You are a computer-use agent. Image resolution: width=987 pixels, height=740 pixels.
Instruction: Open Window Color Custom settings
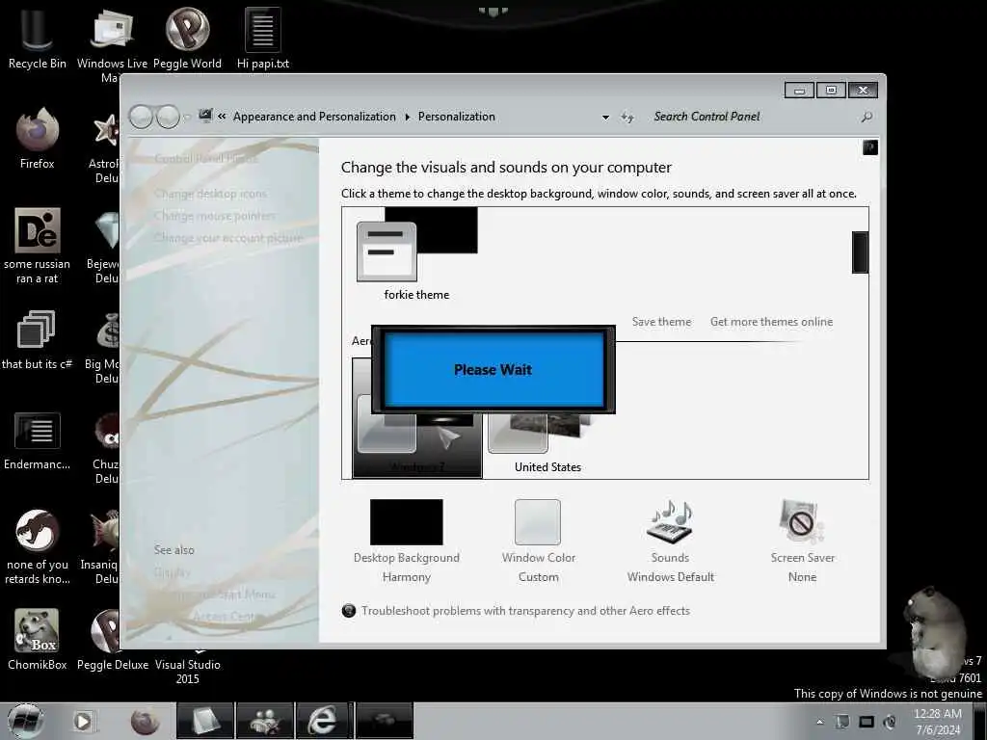(538, 542)
